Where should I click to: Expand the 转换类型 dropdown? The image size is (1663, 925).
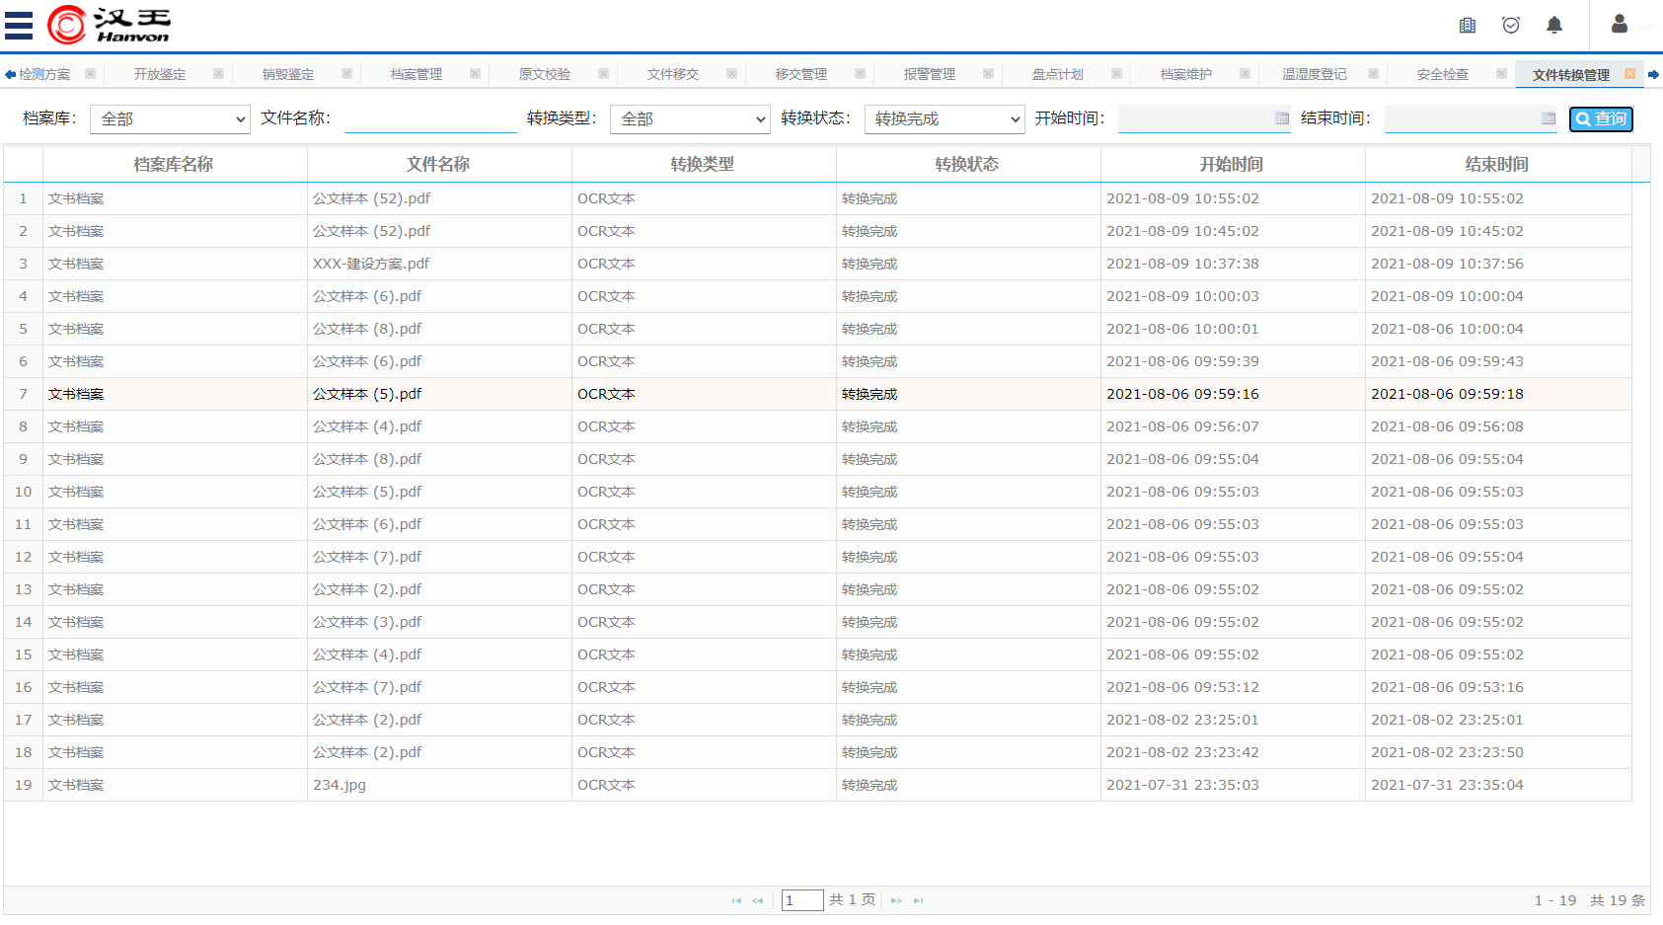point(690,119)
